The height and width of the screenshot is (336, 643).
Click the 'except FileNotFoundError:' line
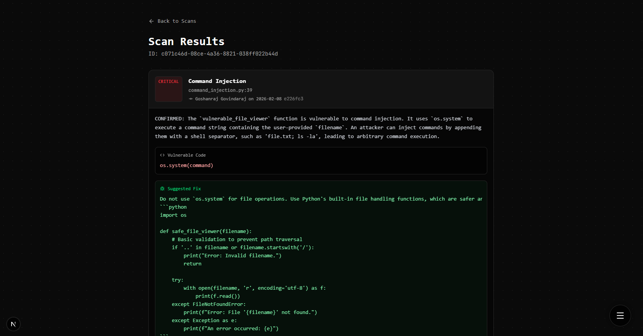pos(209,304)
